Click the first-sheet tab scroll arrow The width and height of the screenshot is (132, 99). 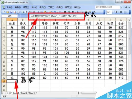[2, 93]
